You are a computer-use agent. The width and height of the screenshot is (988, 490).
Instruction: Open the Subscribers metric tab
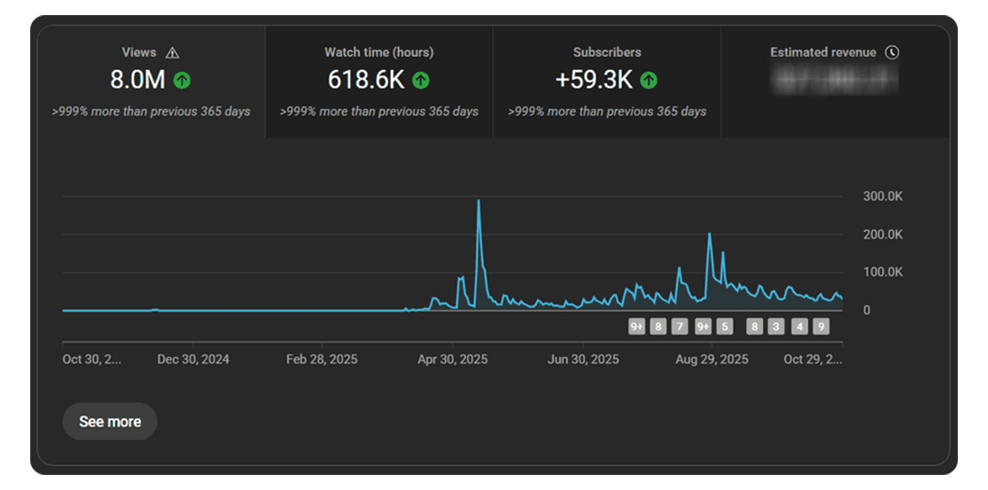607,82
